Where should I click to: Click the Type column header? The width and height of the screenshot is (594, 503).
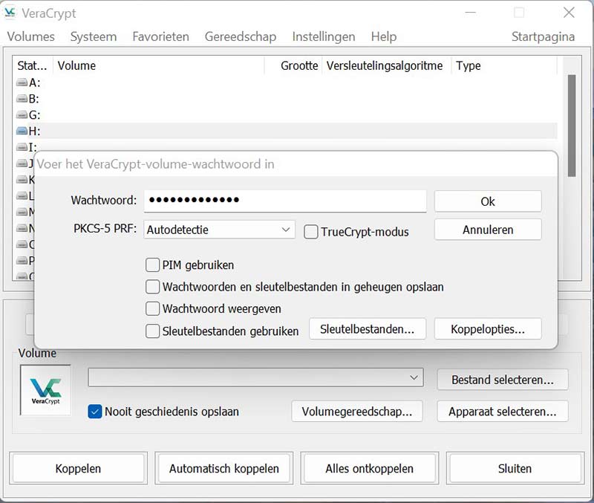point(504,65)
